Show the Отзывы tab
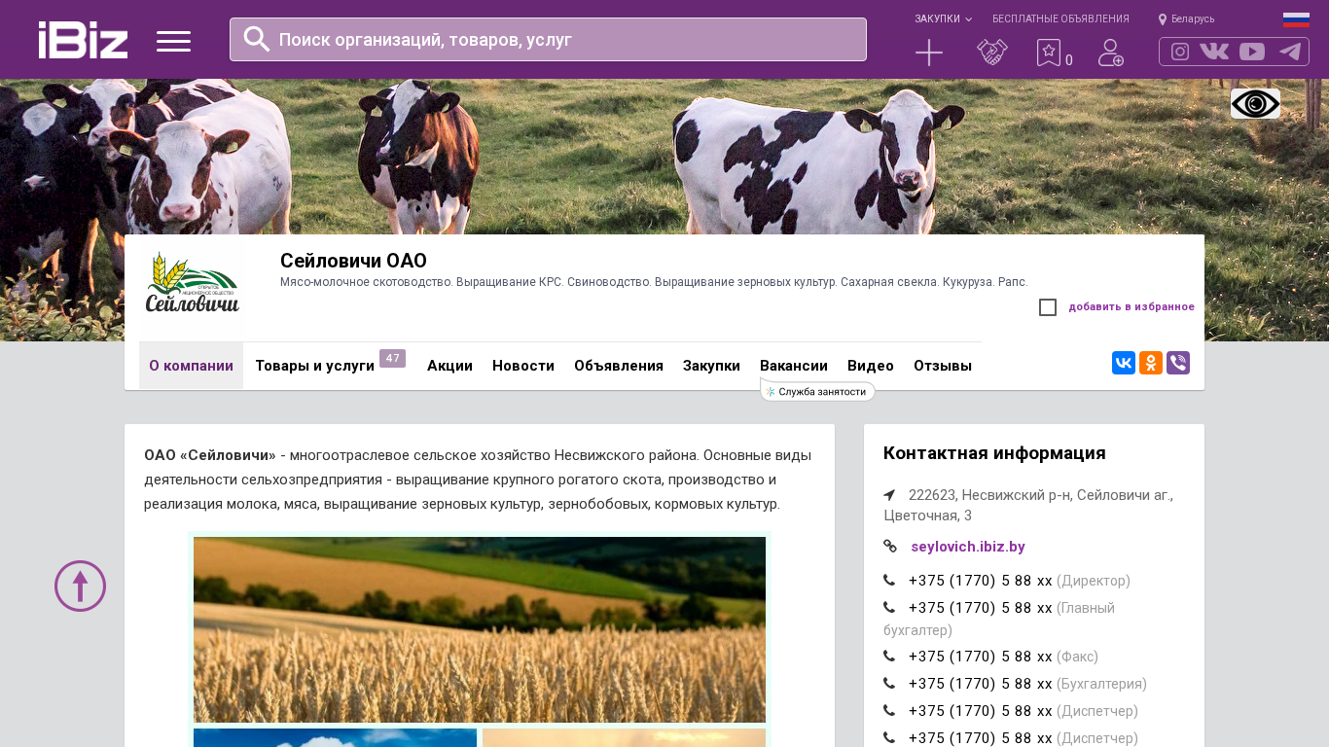This screenshot has width=1329, height=747. (x=943, y=366)
